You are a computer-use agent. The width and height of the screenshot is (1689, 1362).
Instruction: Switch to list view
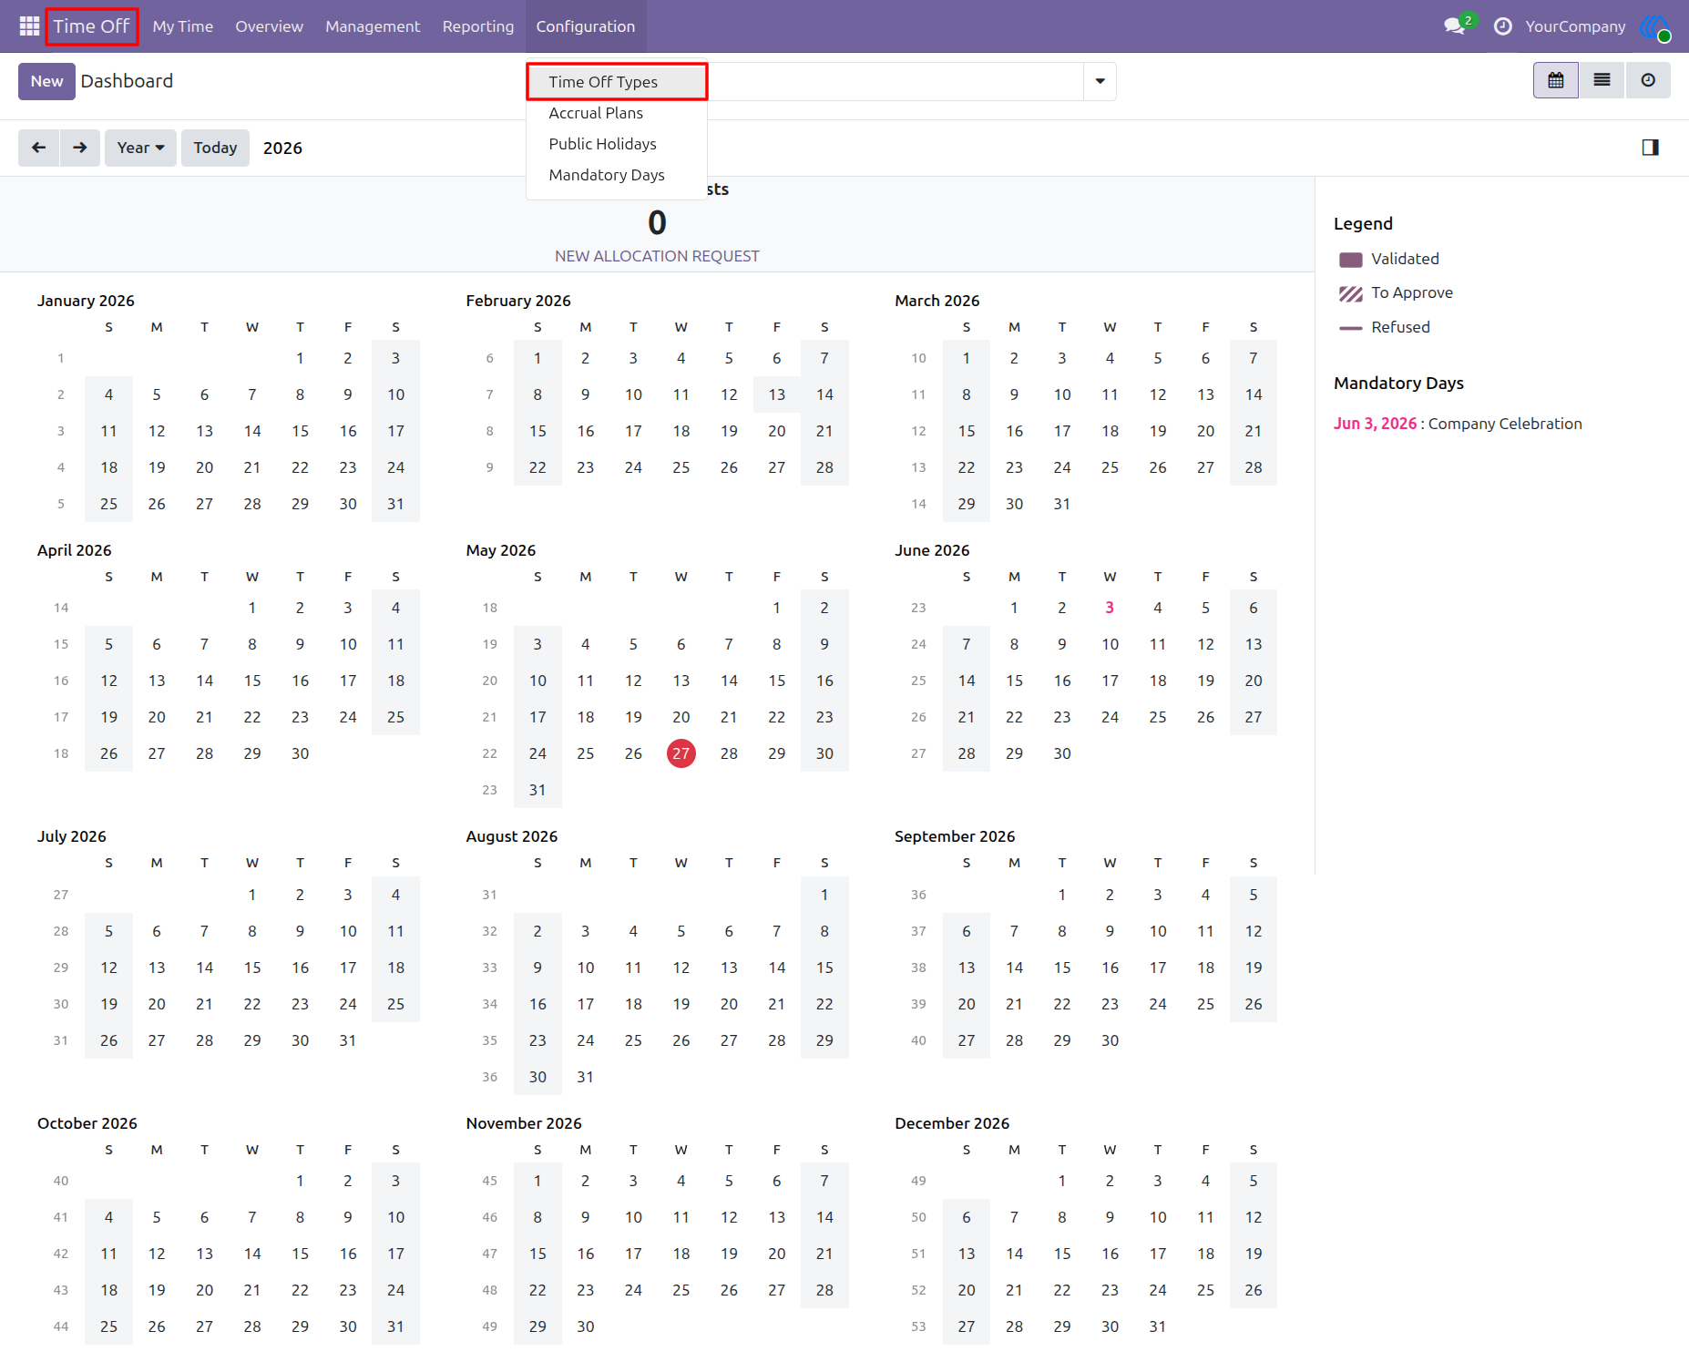1602,80
